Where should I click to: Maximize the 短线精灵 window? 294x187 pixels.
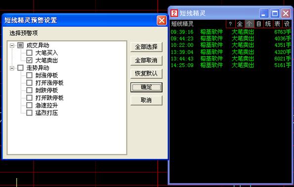[275, 13]
